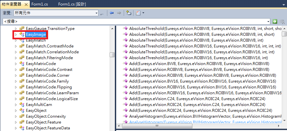
Task: Click members list scroll right arrow
Action: tap(279, 126)
